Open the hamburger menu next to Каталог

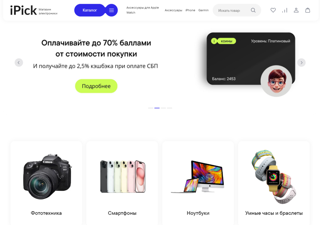(x=112, y=10)
